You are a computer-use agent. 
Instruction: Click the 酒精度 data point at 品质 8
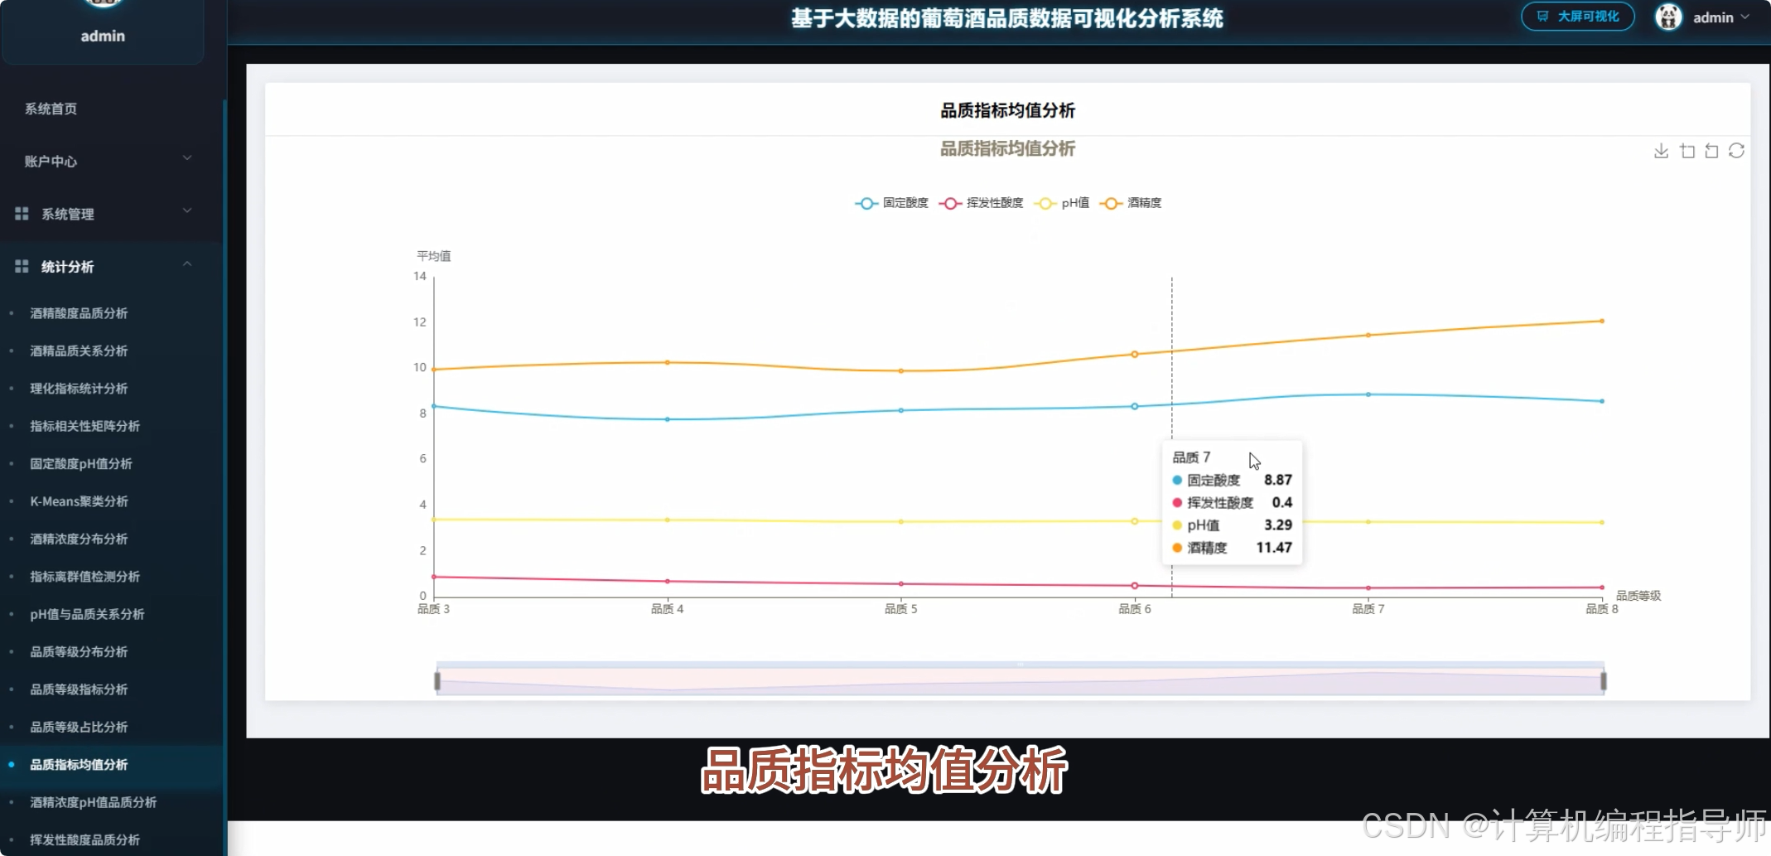click(1602, 321)
